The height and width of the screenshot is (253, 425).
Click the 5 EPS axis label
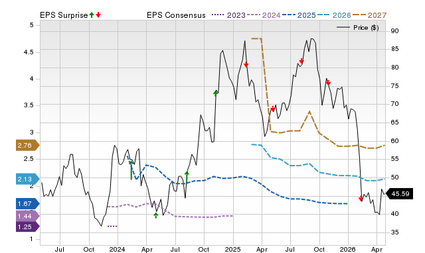pyautogui.click(x=31, y=25)
